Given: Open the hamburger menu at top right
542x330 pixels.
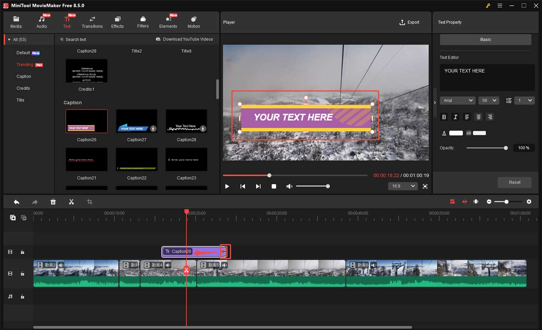Looking at the screenshot, I should pos(500,6).
